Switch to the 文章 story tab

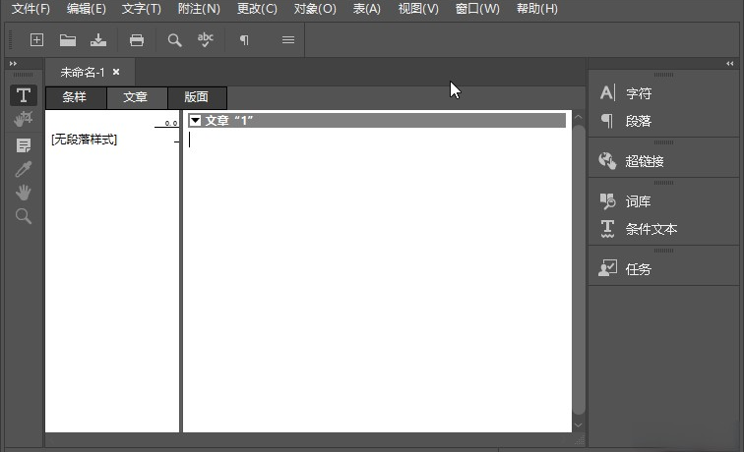click(137, 97)
